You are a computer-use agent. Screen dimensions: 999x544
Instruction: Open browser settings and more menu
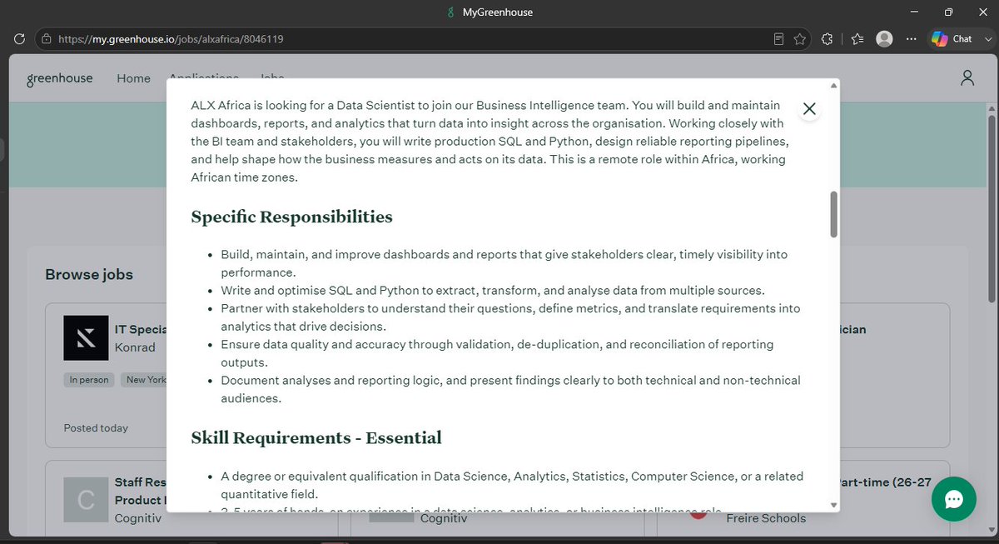912,38
